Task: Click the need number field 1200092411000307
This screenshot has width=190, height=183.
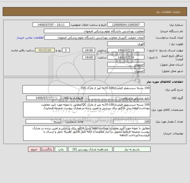Action: point(126,25)
